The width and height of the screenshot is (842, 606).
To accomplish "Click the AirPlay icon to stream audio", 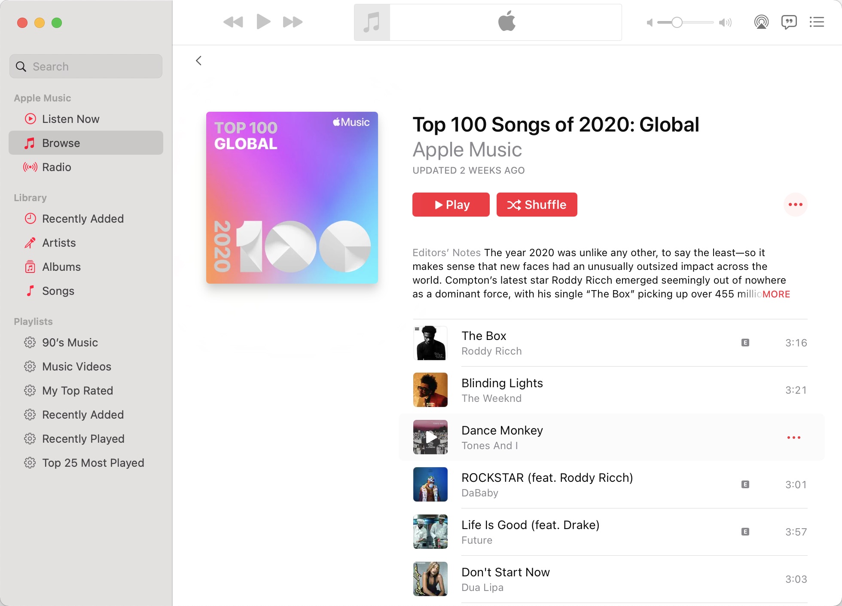I will tap(760, 24).
